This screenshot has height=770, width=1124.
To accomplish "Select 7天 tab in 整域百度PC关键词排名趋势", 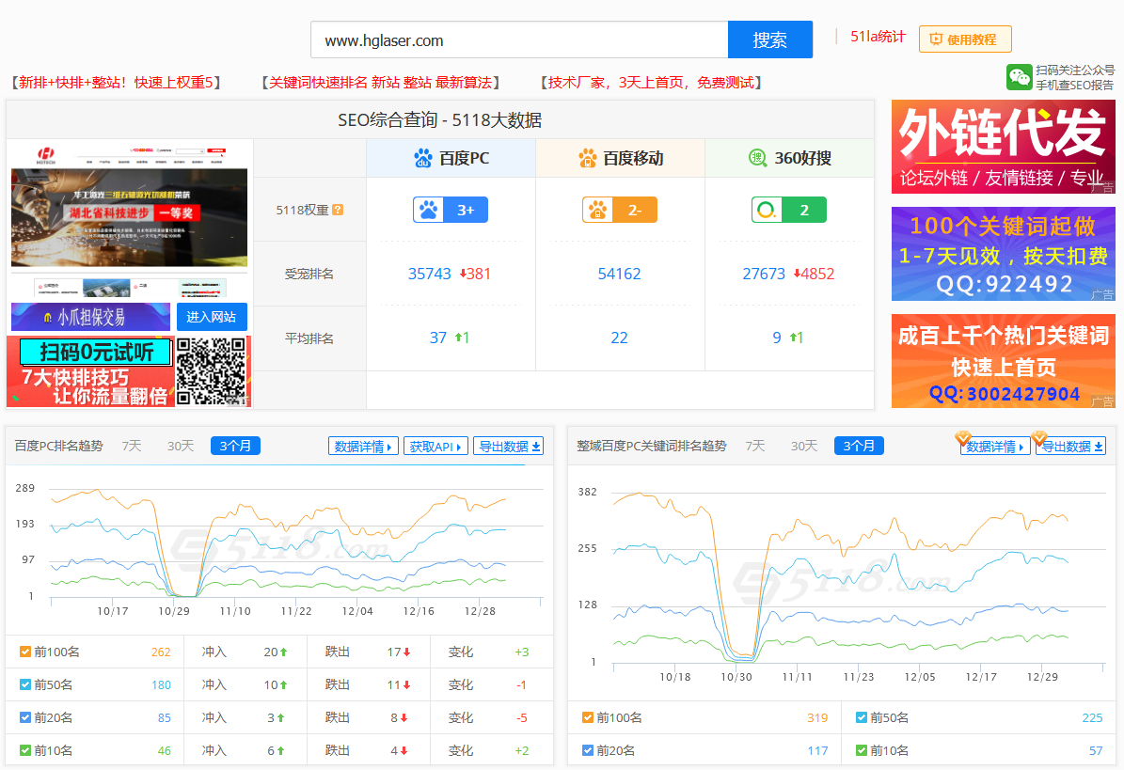I will click(x=755, y=447).
